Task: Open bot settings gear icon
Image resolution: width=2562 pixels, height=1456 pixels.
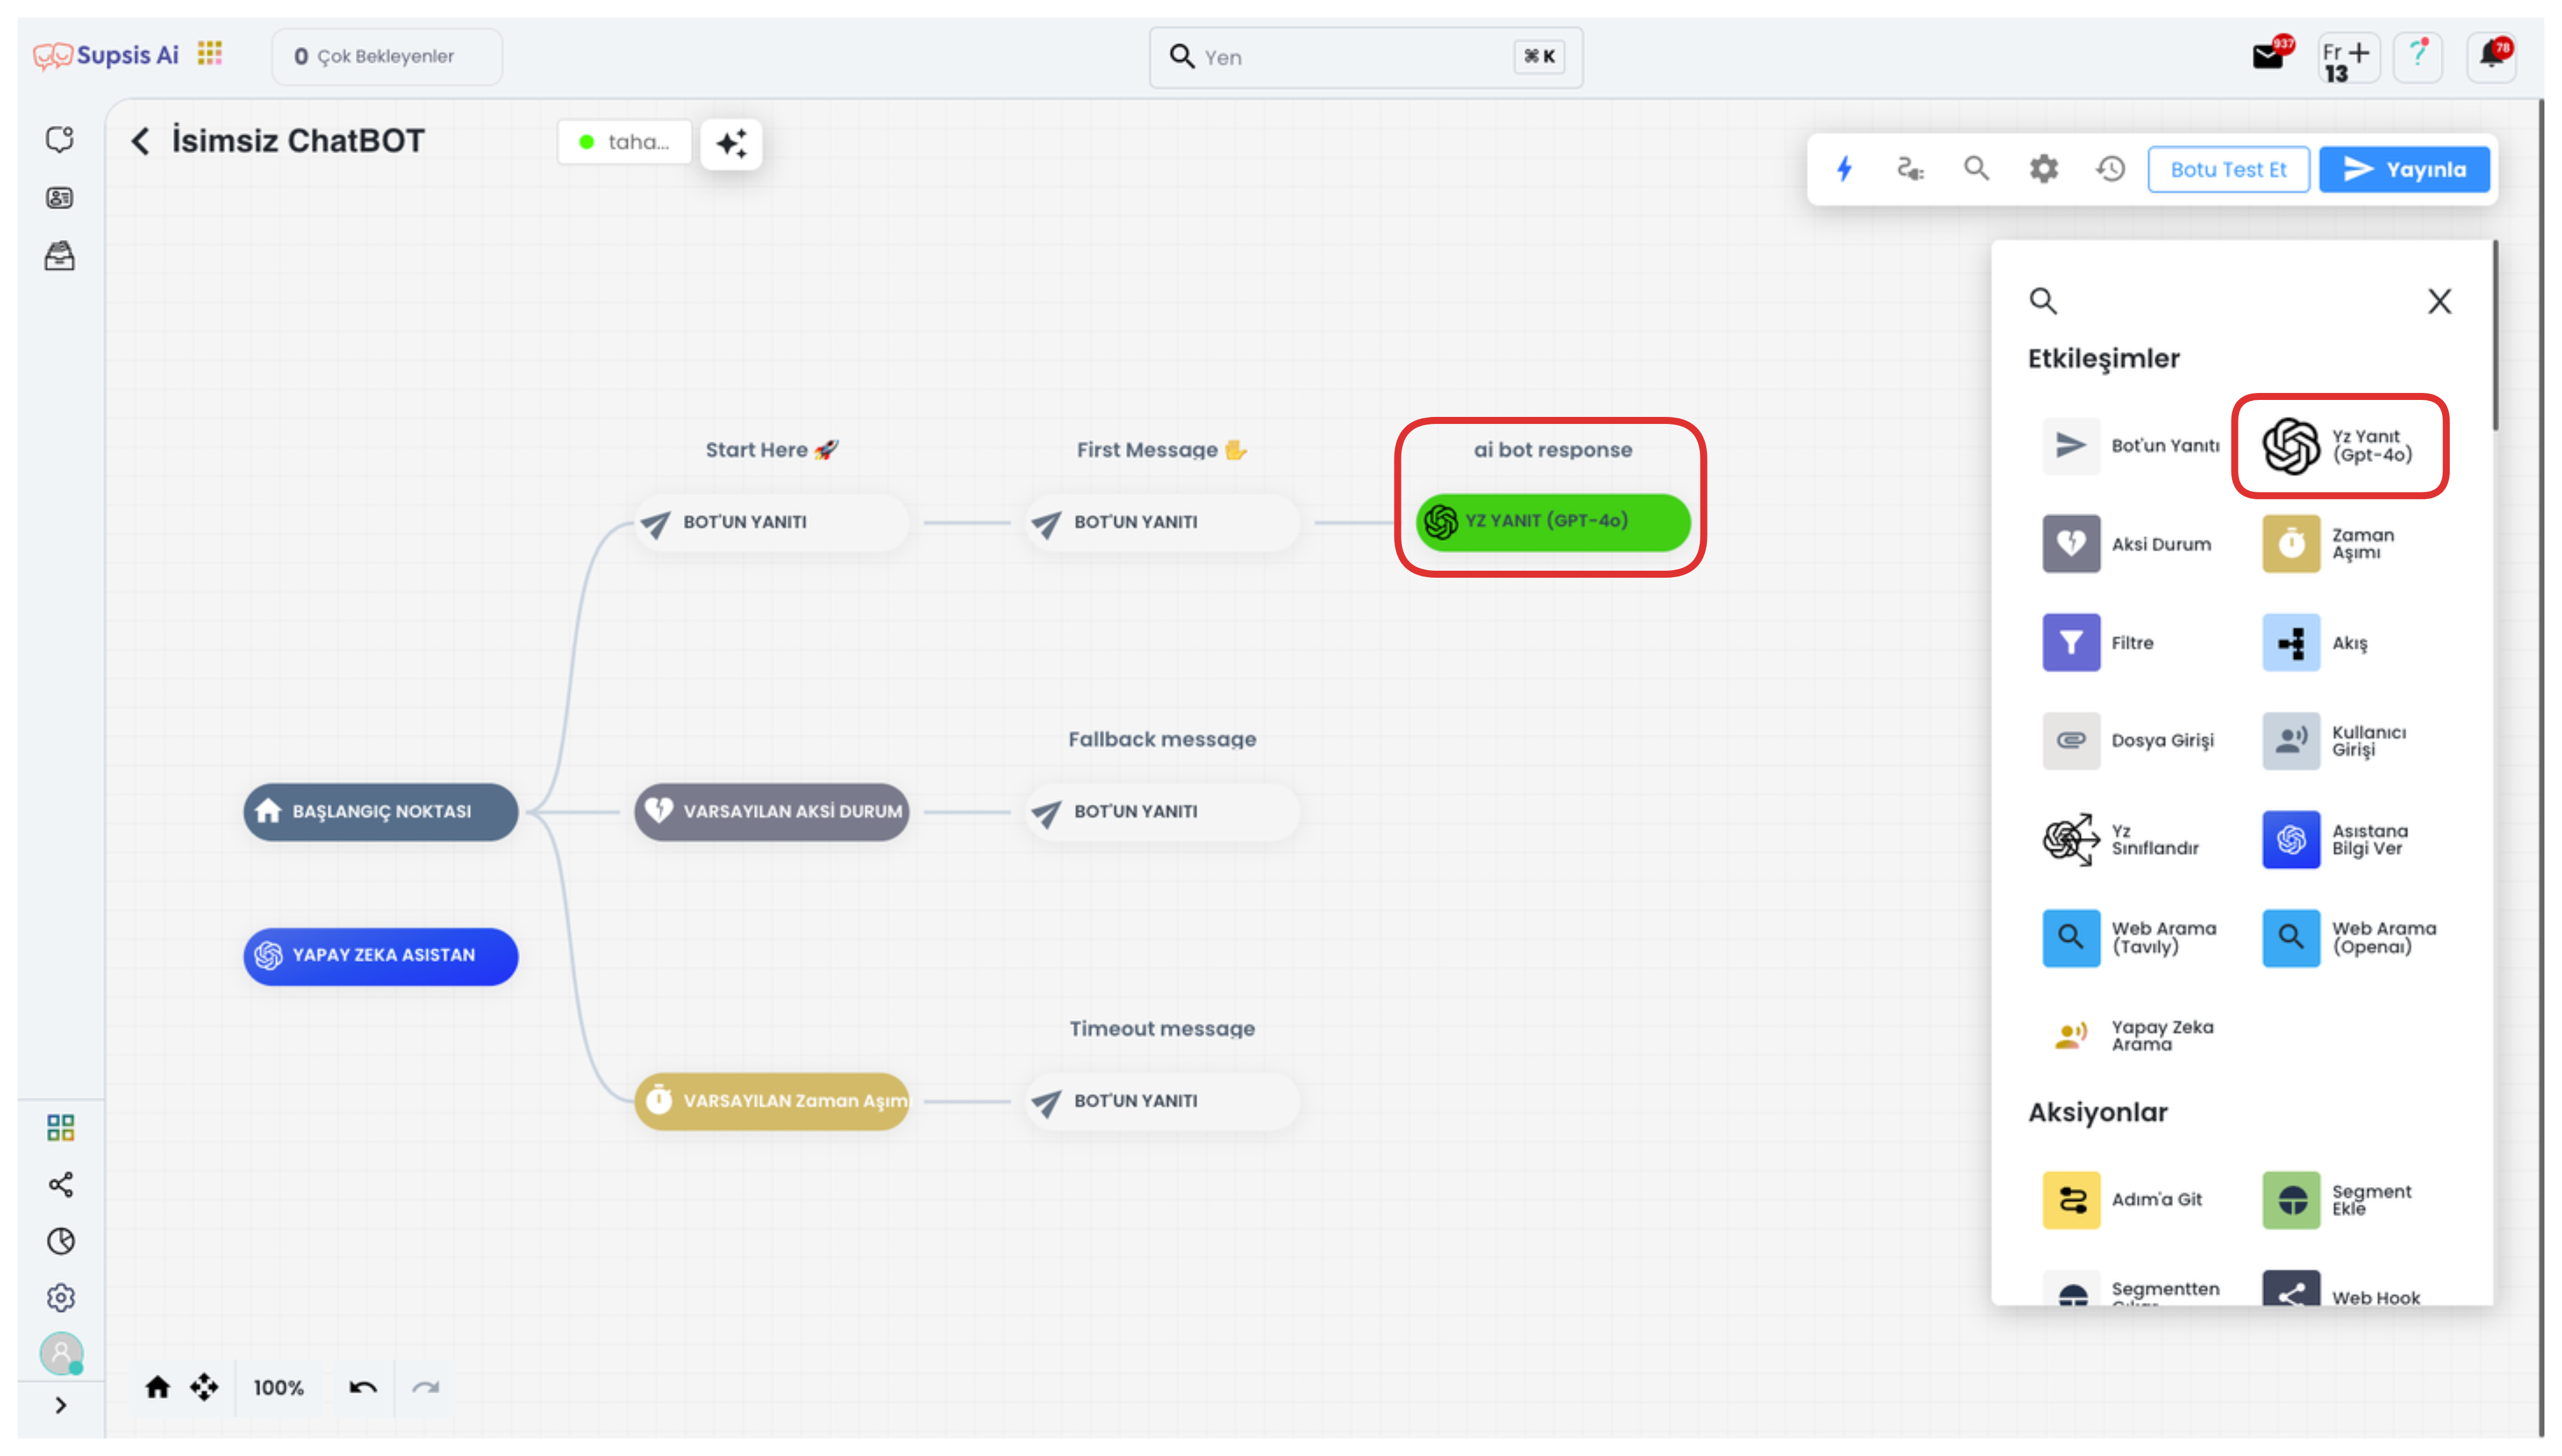Action: [2044, 169]
